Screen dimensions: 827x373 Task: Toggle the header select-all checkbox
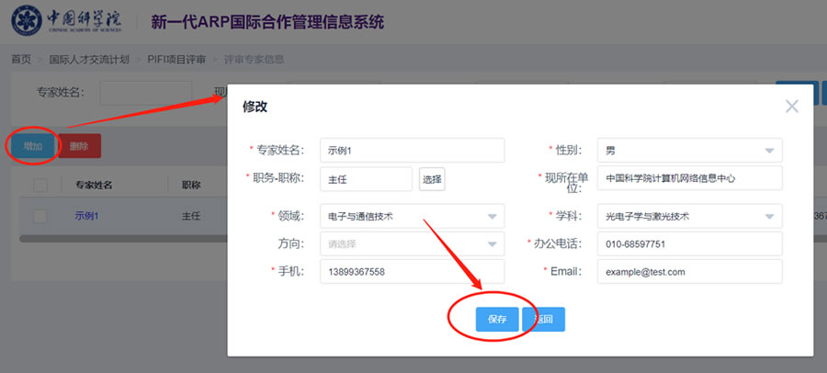40,185
